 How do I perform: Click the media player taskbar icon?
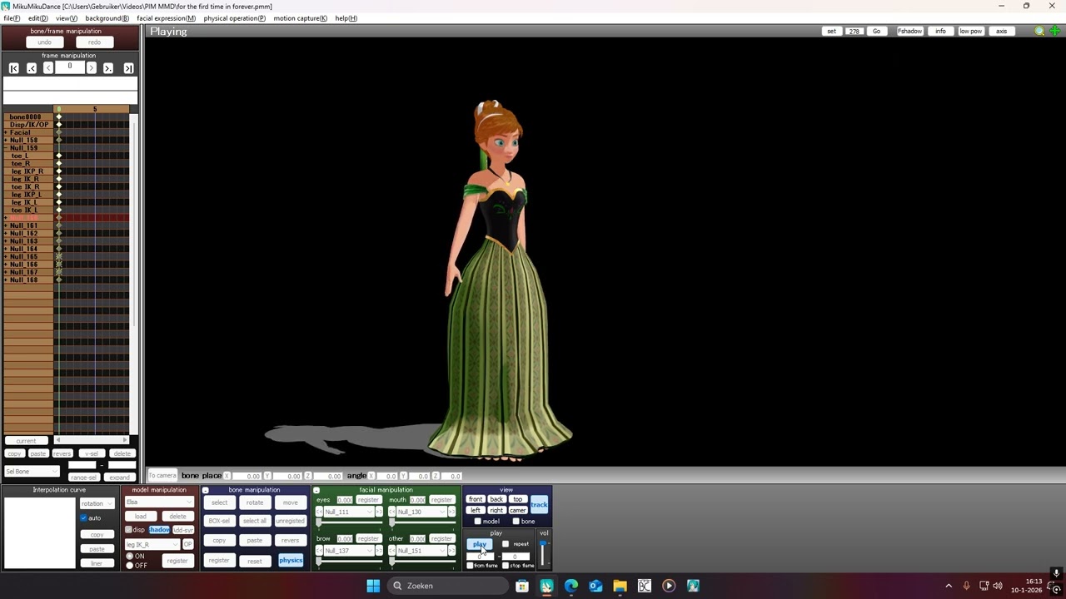(x=669, y=586)
